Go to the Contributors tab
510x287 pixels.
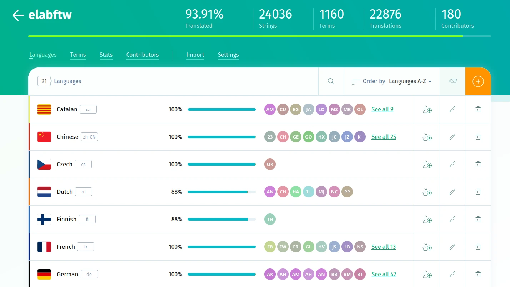pos(142,55)
